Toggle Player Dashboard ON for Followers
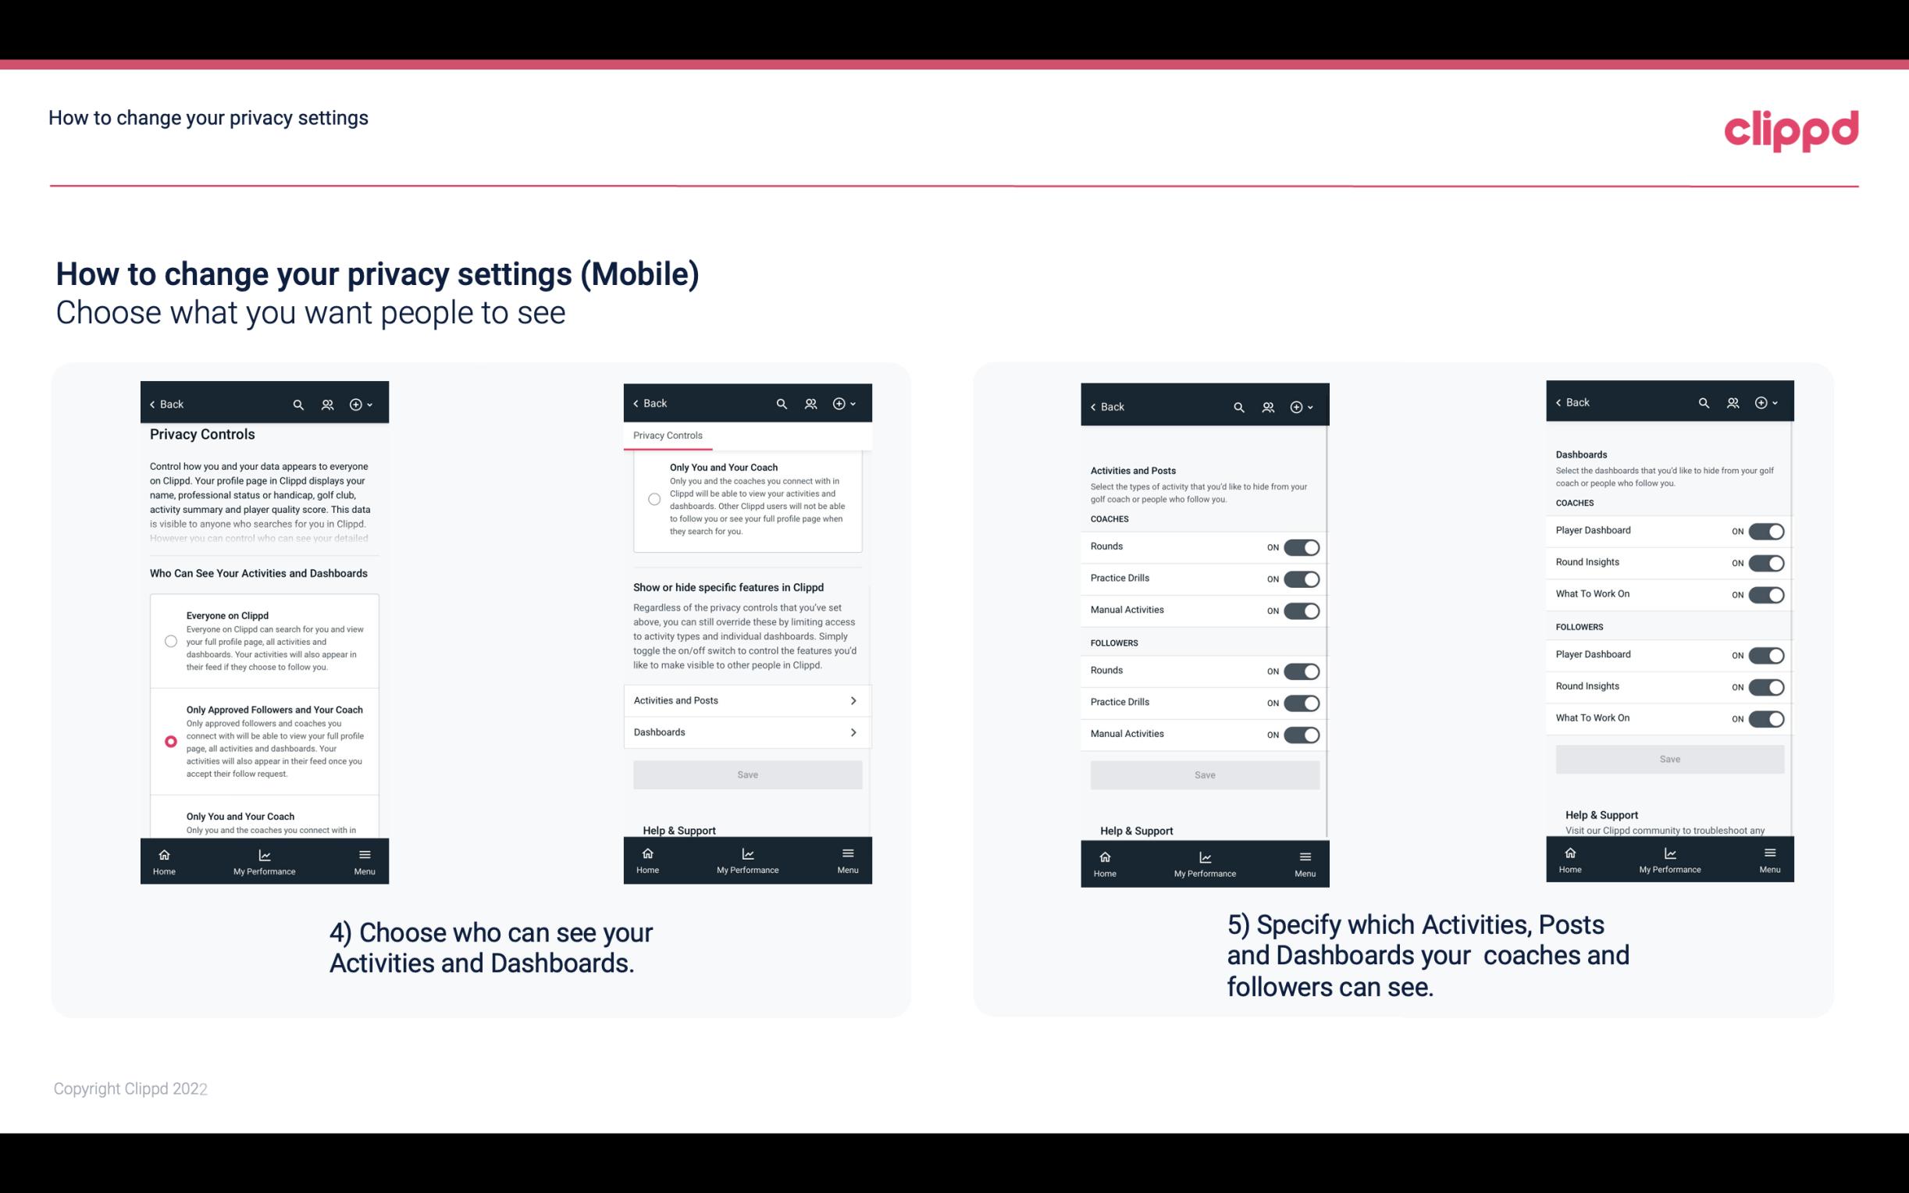This screenshot has height=1193, width=1909. coord(1765,654)
